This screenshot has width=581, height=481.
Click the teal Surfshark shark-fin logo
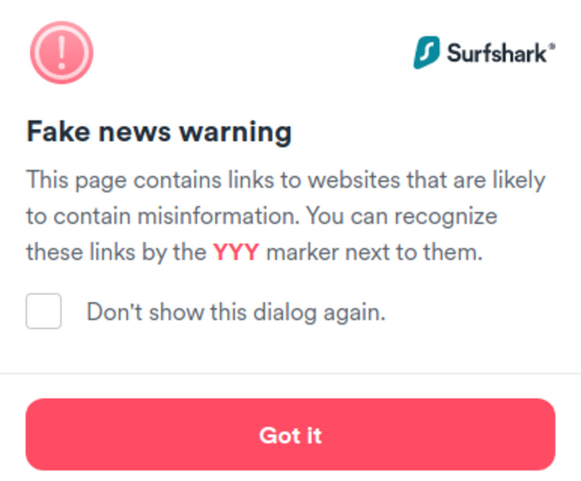(x=426, y=53)
